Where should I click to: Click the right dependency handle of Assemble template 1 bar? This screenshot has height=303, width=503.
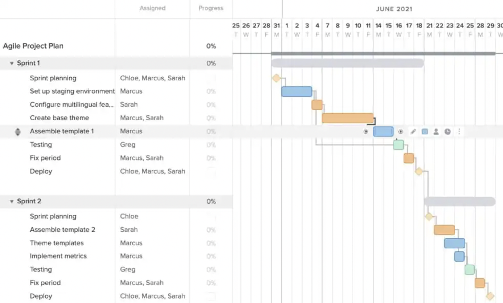click(401, 132)
